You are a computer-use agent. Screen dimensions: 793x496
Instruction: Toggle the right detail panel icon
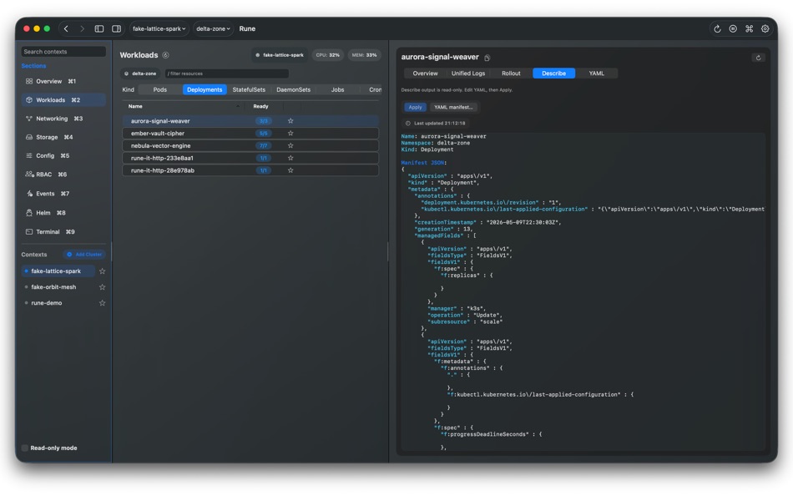click(x=116, y=29)
